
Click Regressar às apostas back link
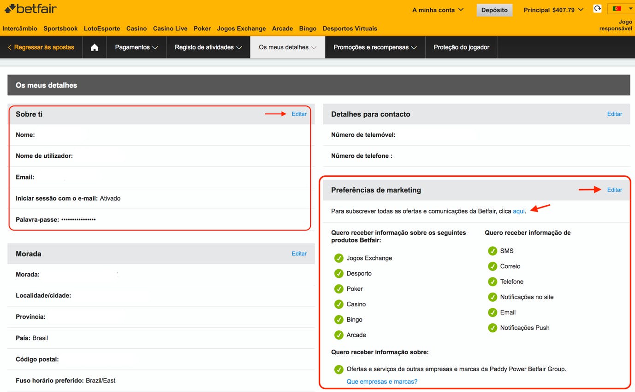click(x=41, y=47)
